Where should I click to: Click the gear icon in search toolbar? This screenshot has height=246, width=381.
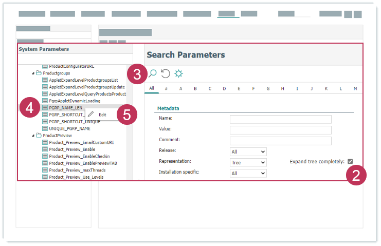178,74
